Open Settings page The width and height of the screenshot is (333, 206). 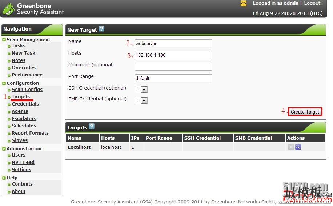[x=21, y=170]
